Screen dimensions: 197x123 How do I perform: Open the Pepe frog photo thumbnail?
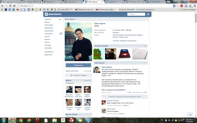click(99, 54)
